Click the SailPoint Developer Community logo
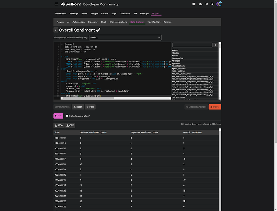Viewport: 277px width, 211px height. pos(90,4)
